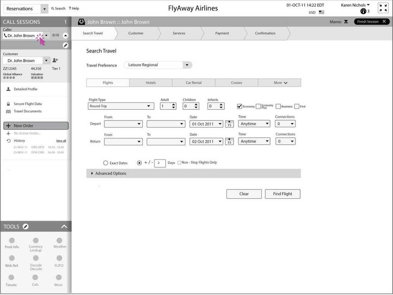Go to the Payment step

click(x=222, y=33)
